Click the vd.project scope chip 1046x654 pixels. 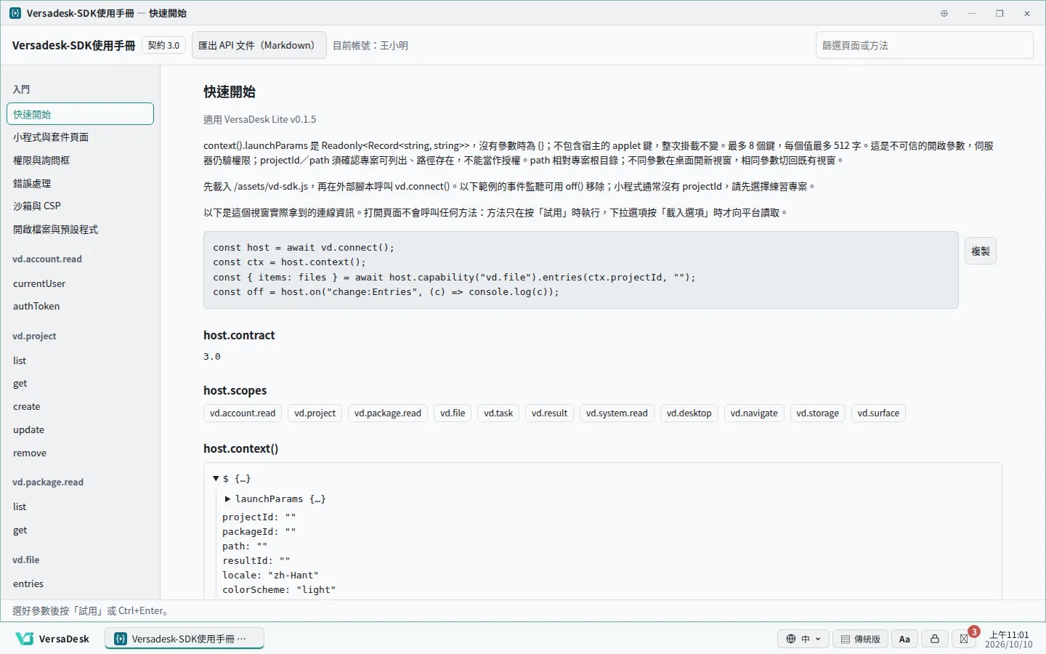[x=315, y=413]
